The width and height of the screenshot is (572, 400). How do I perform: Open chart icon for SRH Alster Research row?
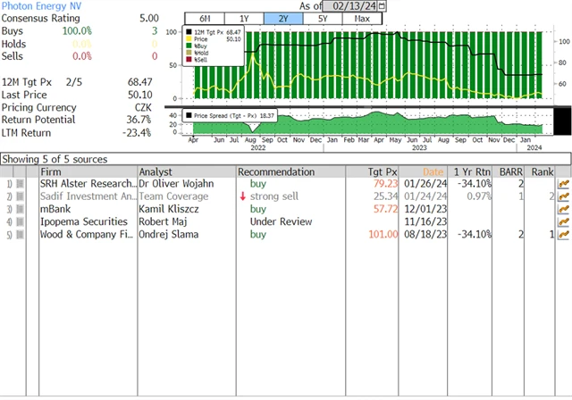click(x=563, y=184)
